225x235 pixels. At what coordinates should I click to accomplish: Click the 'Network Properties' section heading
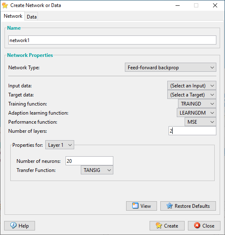(30, 55)
